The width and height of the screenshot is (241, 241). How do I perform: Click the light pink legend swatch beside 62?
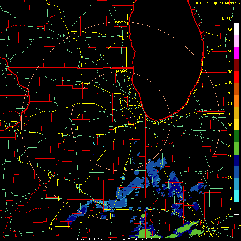(236, 41)
